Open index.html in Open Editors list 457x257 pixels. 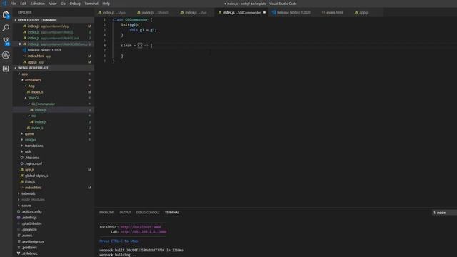click(36, 56)
